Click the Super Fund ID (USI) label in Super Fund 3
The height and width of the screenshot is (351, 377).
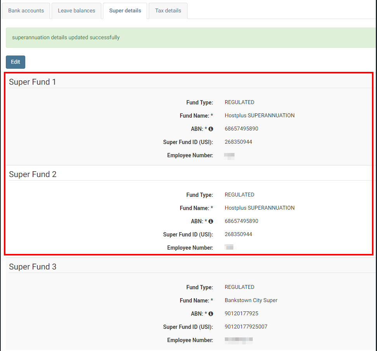pos(188,327)
